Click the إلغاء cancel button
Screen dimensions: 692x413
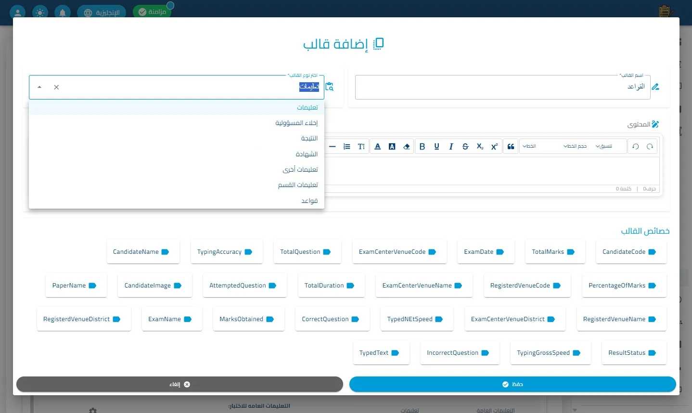(179, 384)
